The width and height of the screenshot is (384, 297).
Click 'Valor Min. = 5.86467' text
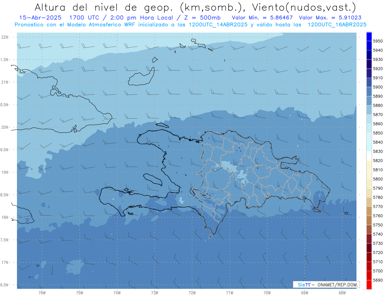[262, 18]
